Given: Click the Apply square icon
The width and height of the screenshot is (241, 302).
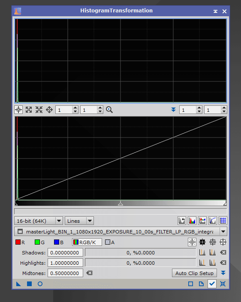Looking at the screenshot, I should click(29, 284).
